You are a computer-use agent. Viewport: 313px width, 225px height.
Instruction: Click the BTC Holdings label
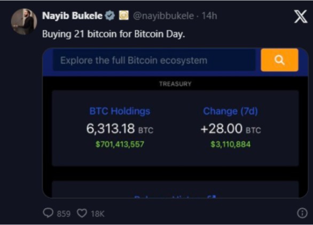[120, 111]
